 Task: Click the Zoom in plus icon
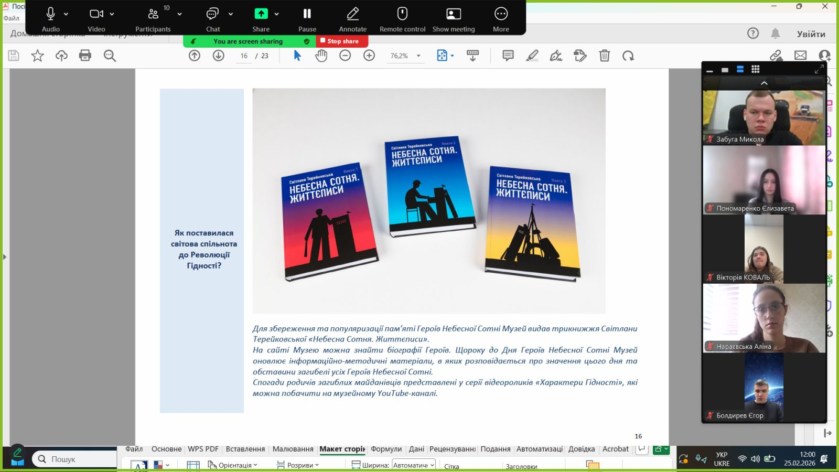click(x=369, y=56)
